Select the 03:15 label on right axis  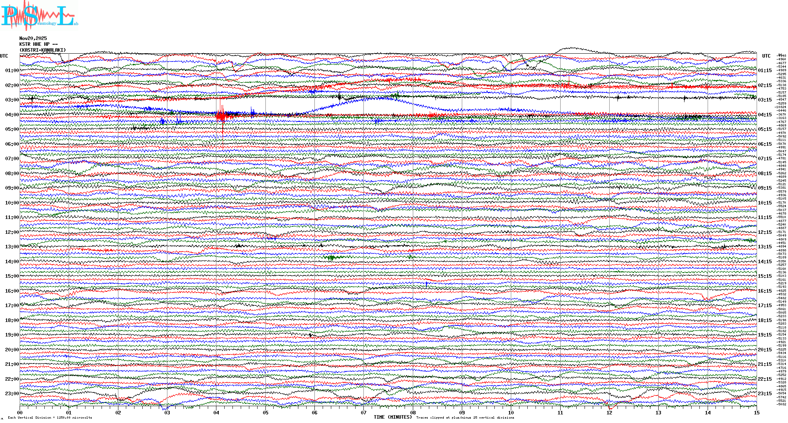pos(764,100)
